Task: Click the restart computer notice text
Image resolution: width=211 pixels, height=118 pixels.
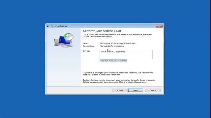Action: pyautogui.click(x=119, y=81)
